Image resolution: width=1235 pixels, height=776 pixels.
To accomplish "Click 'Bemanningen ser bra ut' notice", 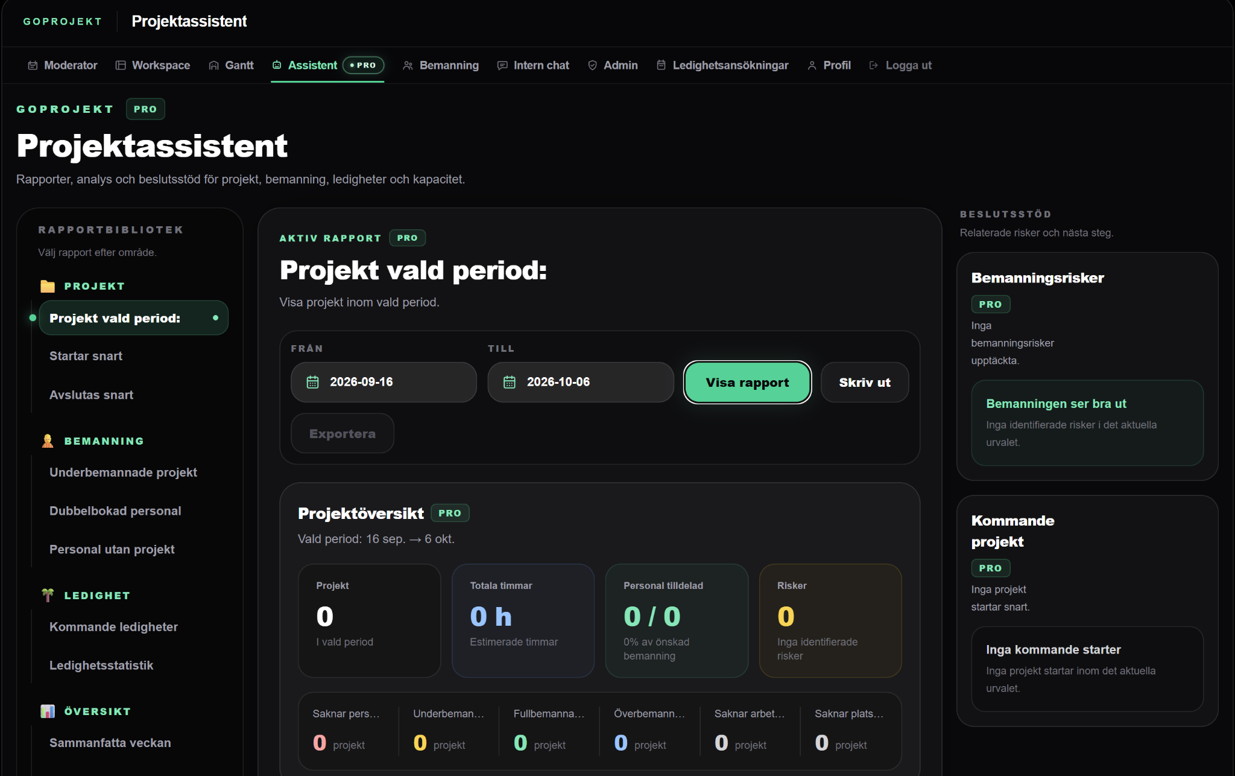I will tap(1087, 422).
